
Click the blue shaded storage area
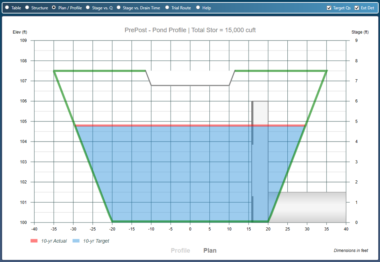pyautogui.click(x=156, y=173)
